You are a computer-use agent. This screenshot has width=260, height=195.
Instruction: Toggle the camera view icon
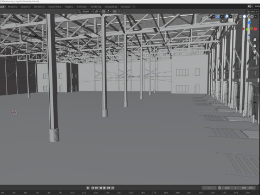pos(255,52)
